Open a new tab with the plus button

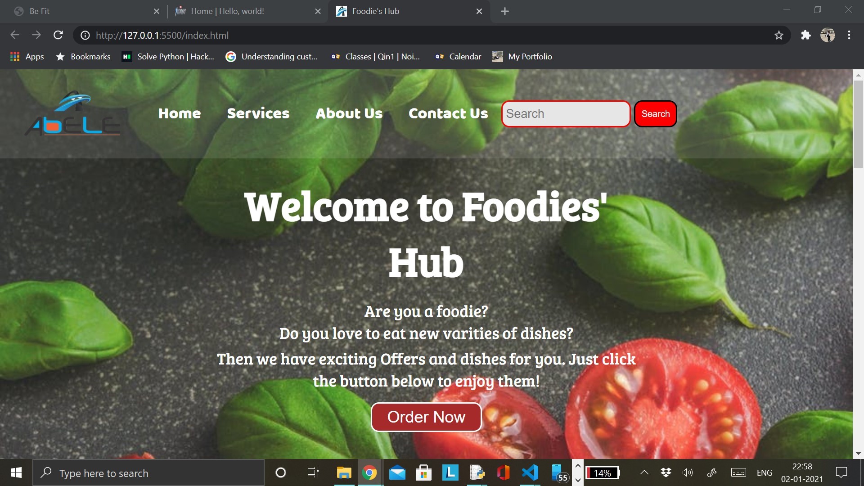505,11
